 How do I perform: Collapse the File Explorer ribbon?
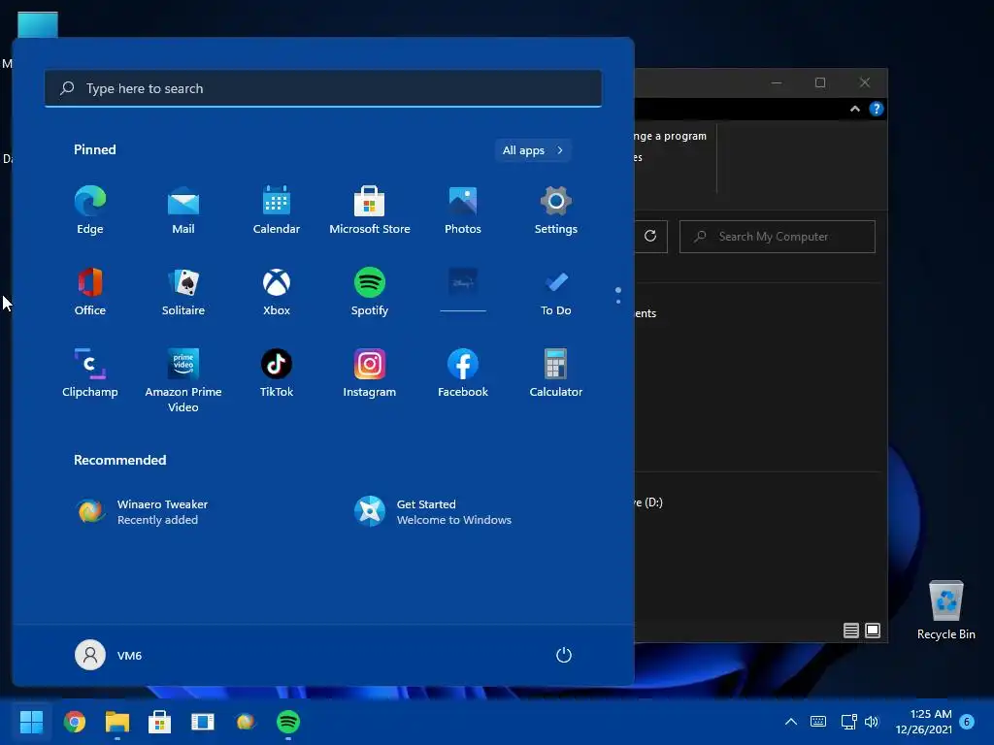(x=855, y=109)
